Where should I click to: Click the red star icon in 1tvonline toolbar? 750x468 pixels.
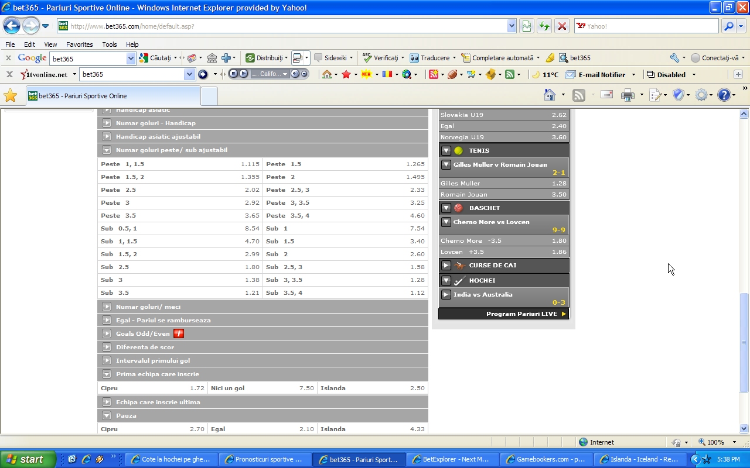(x=346, y=74)
